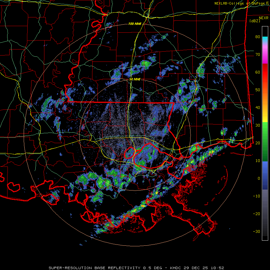Viewport: 270px width, 270px height.
Task: Click the red segment of the color scale
Action: tap(265, 76)
